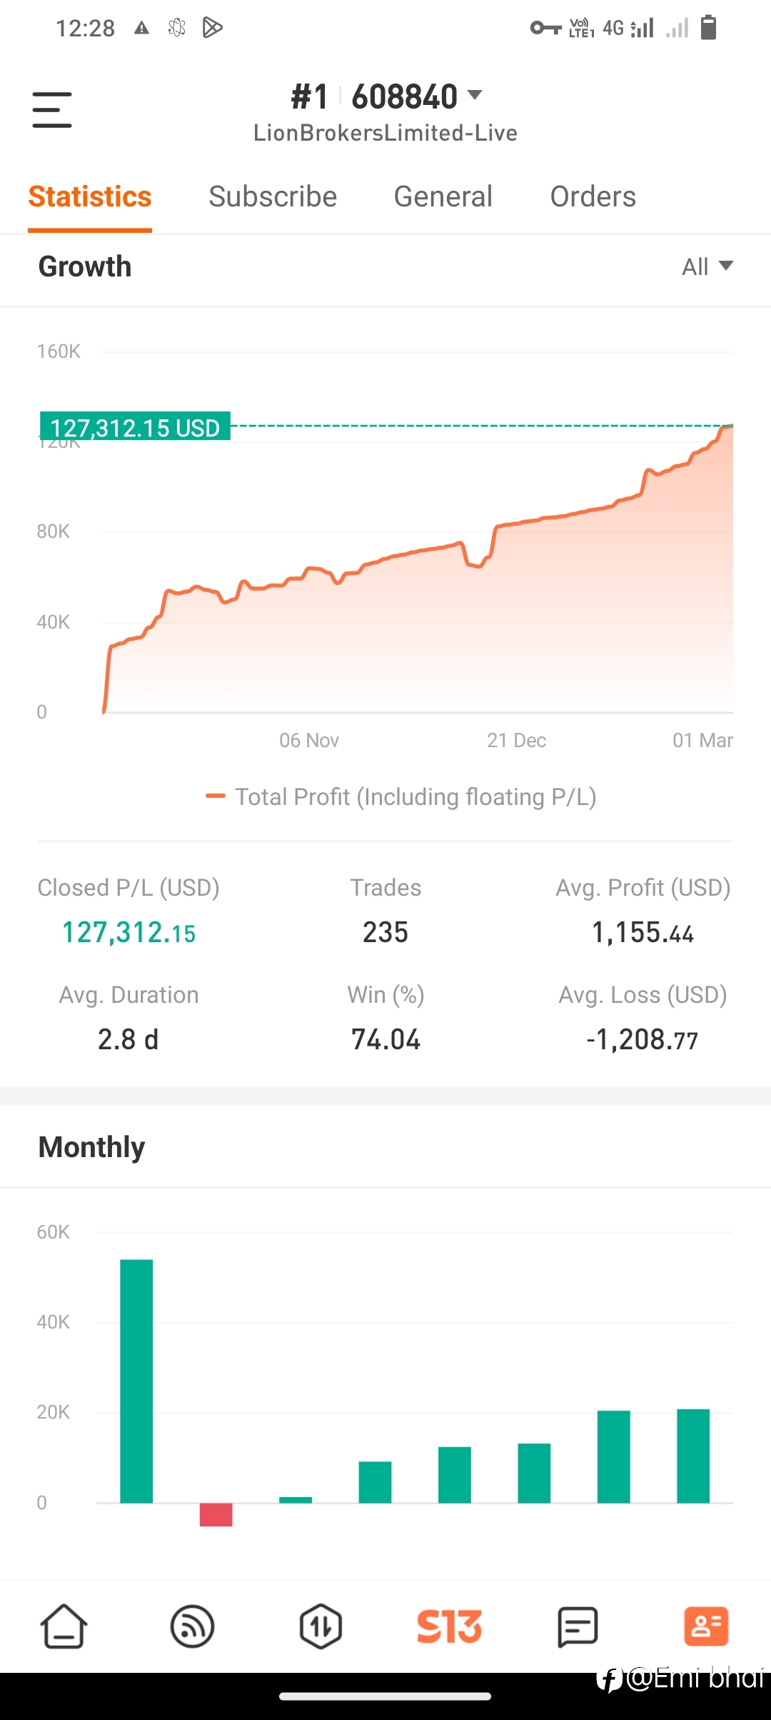Screen dimensions: 771x1720
Task: Open the signal feed icon in bottom bar
Action: (192, 1626)
